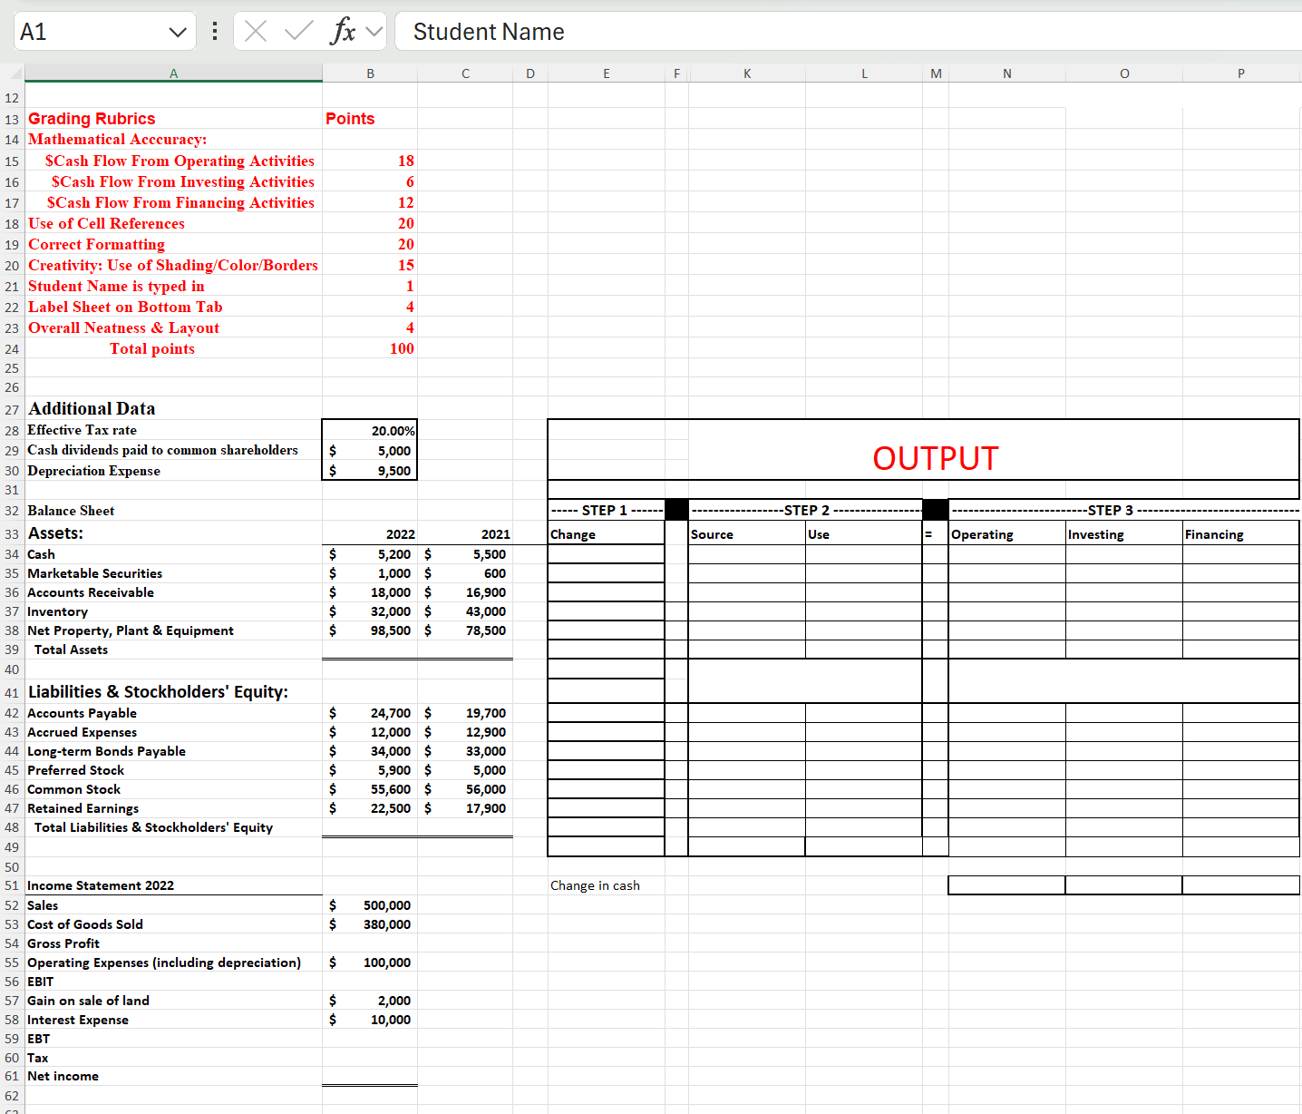
Task: Select "Creativity: Use of Shading/Color/Borders" cell
Action: (173, 265)
